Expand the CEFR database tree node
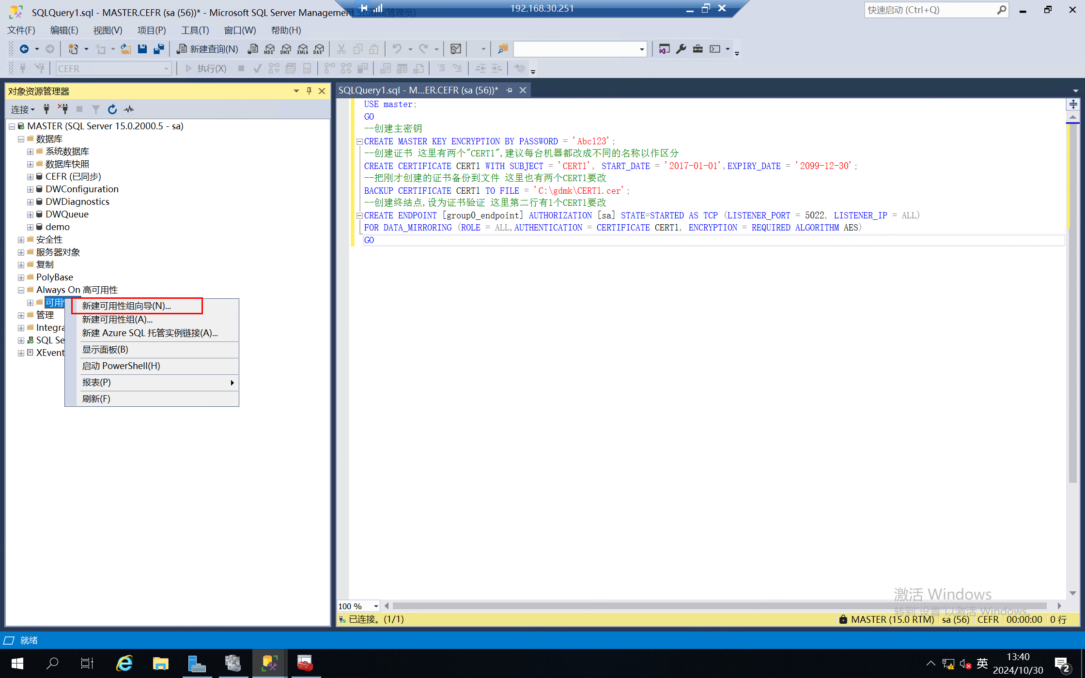This screenshot has width=1085, height=678. (x=30, y=177)
